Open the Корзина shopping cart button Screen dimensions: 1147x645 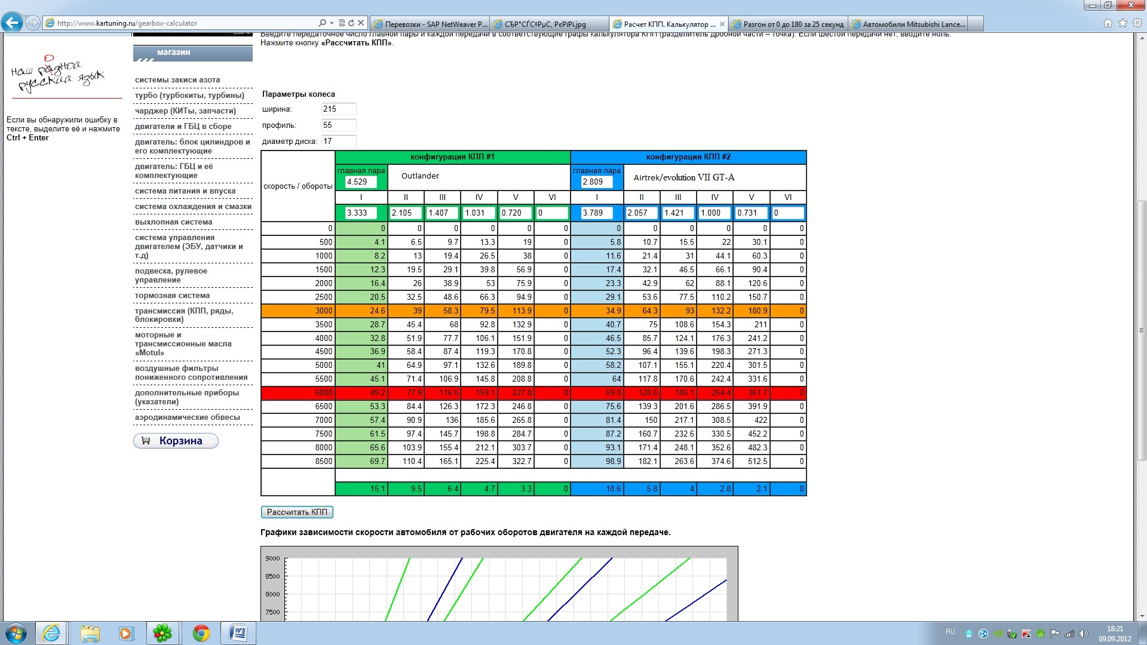176,441
